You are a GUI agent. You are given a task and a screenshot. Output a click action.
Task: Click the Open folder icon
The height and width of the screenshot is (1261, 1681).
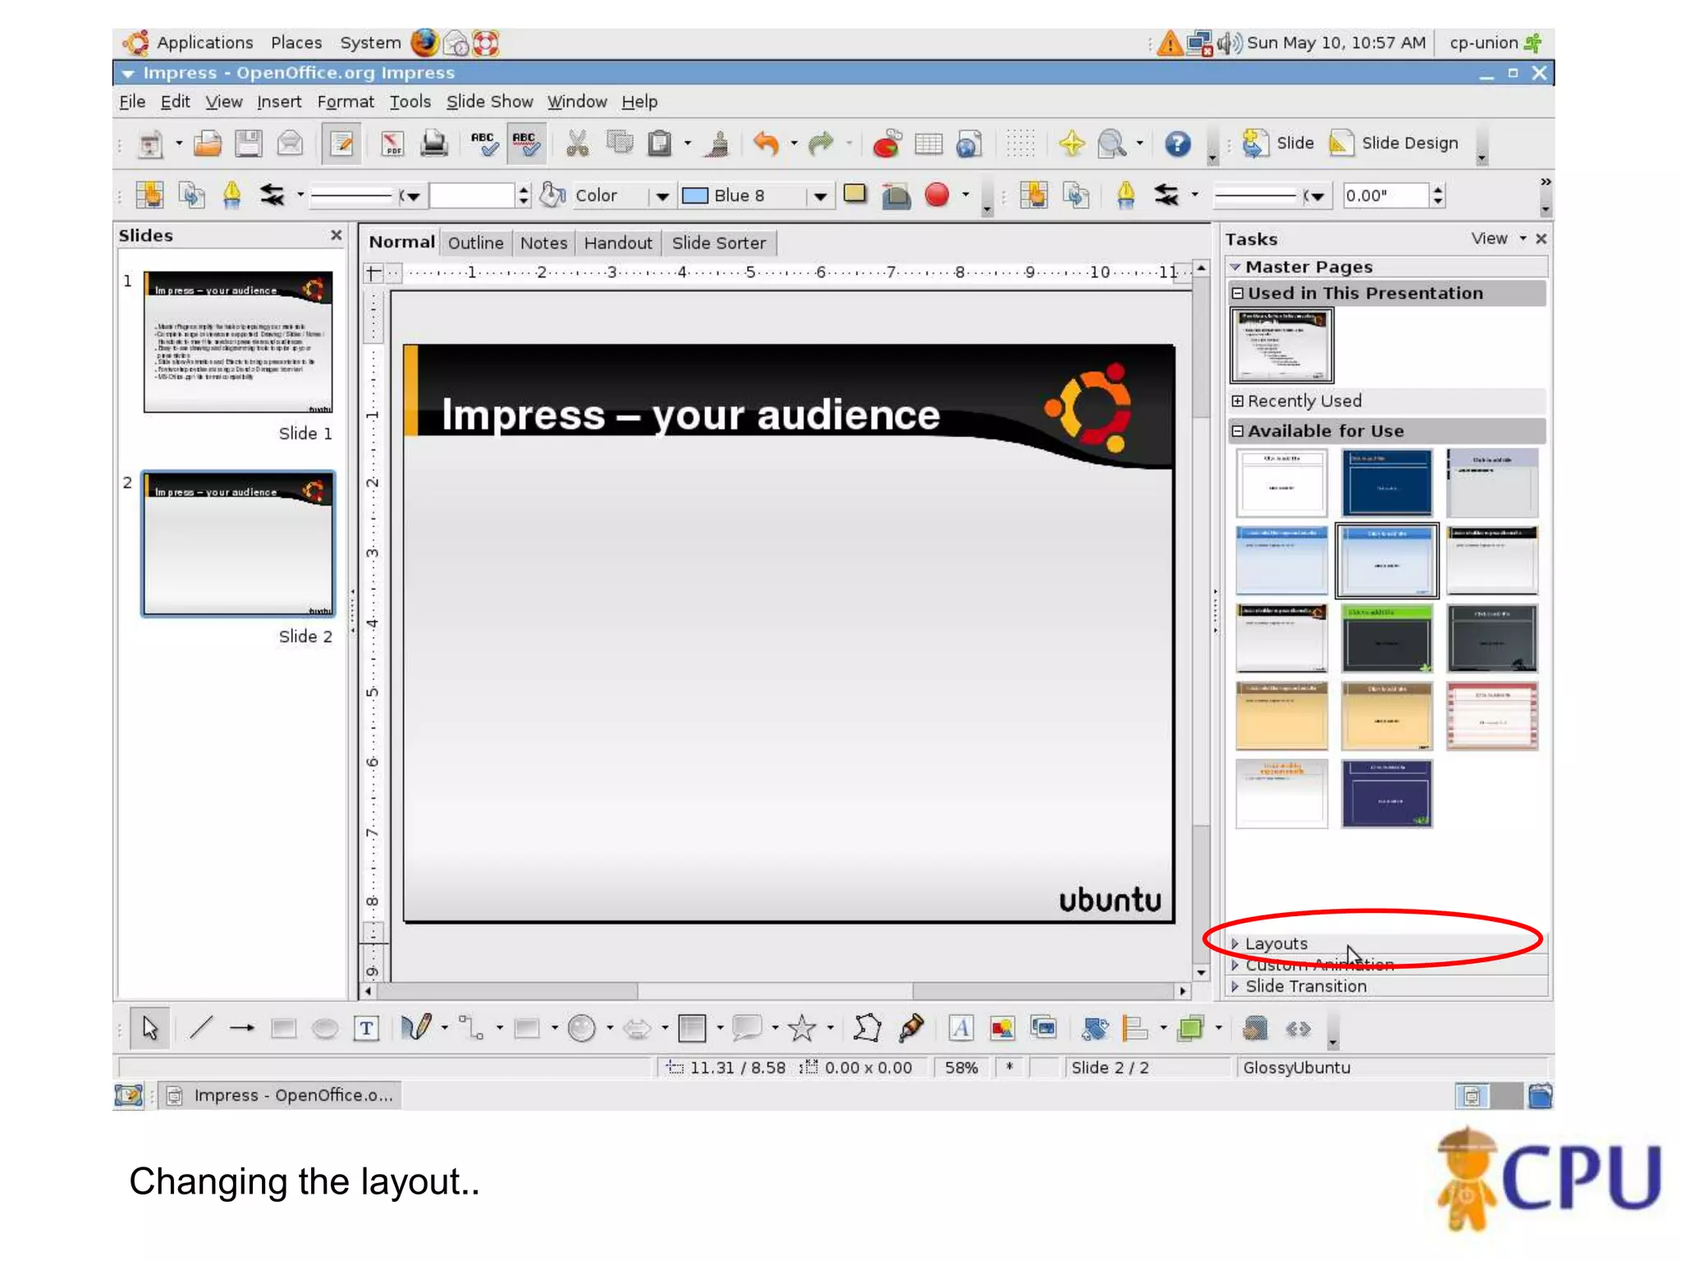(x=208, y=144)
